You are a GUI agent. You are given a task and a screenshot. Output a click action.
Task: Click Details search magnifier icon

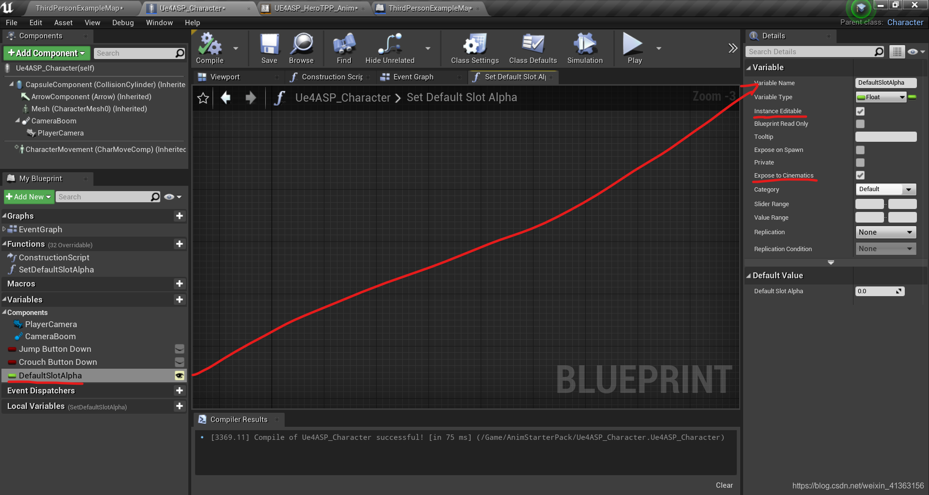(x=879, y=52)
